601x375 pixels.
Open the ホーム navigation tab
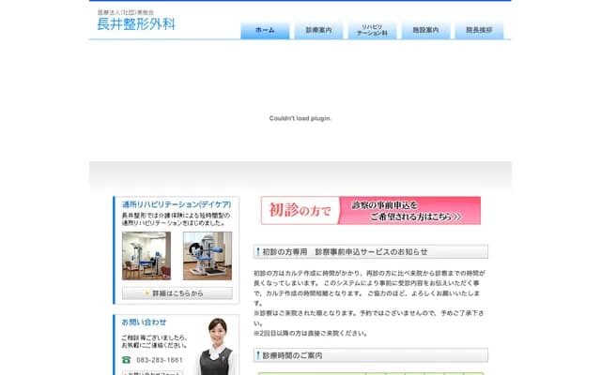[265, 30]
